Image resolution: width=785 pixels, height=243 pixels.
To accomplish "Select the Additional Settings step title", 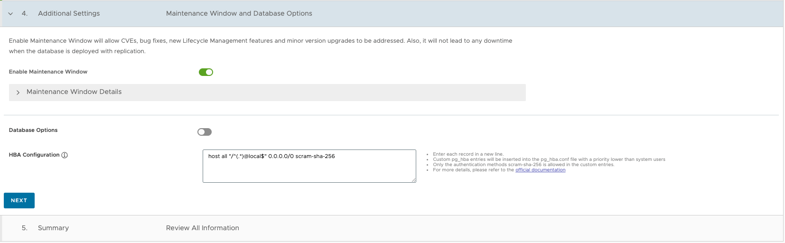I will 69,13.
